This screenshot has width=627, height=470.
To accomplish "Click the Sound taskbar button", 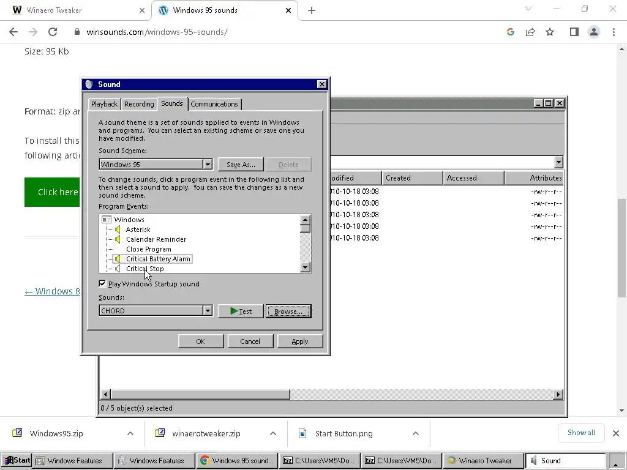I will 565,460.
